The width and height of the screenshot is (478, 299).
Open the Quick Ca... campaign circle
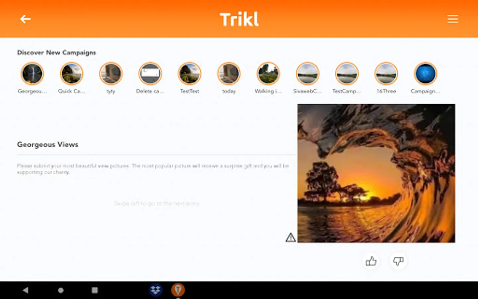pyautogui.click(x=71, y=74)
